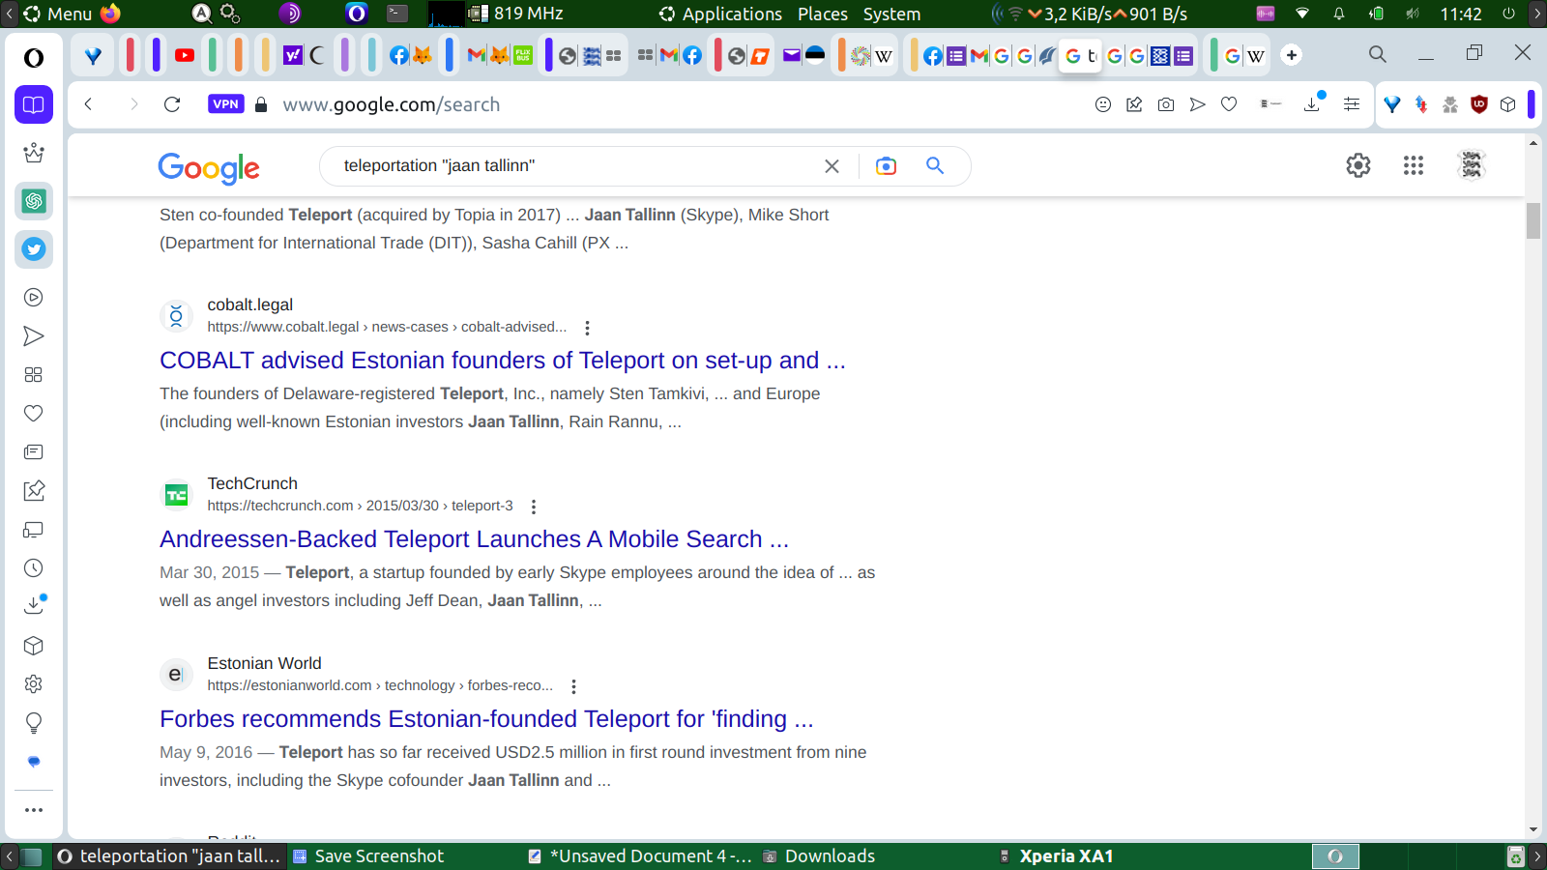
Task: Open the System menu
Action: [x=891, y=14]
